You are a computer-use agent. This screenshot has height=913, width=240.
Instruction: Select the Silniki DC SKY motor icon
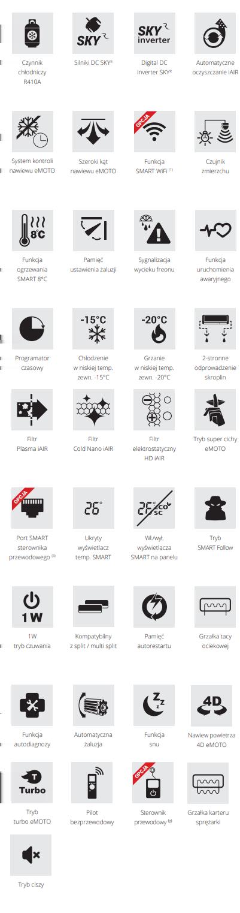93,32
